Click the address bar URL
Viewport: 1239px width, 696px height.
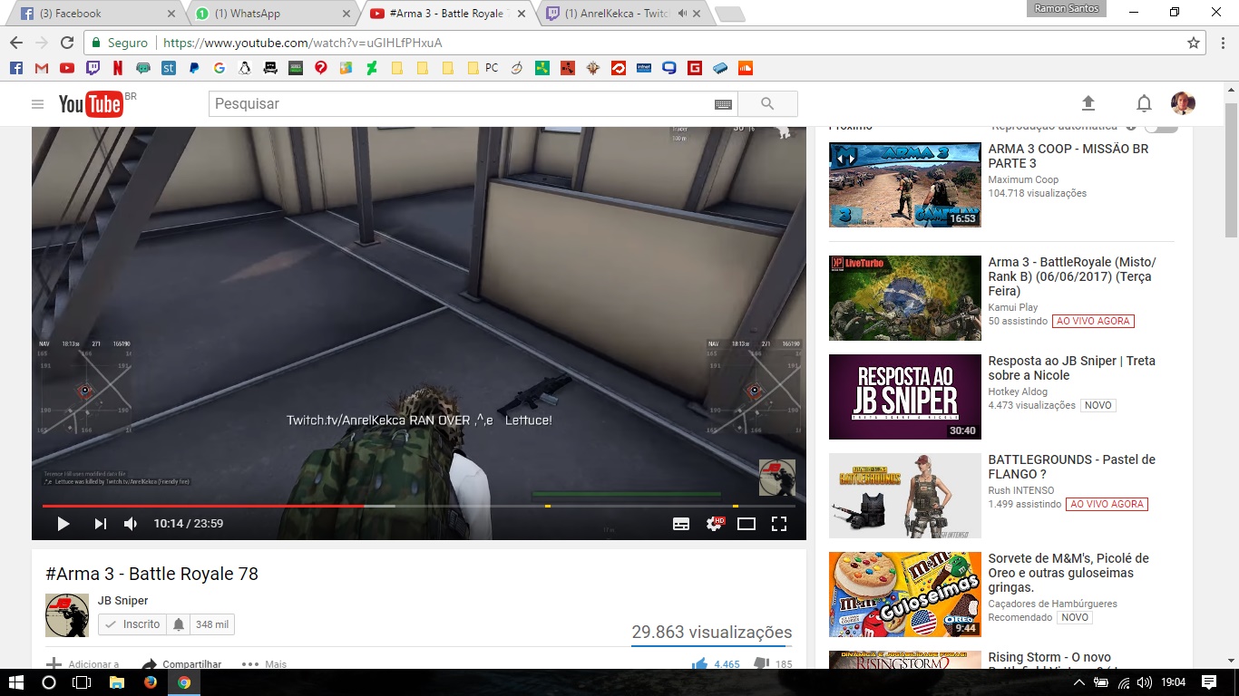[x=303, y=43]
